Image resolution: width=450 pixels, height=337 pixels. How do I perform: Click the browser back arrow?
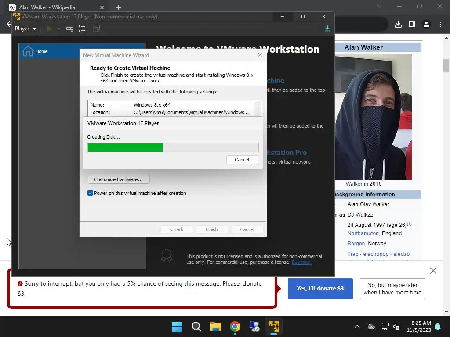(9, 24)
